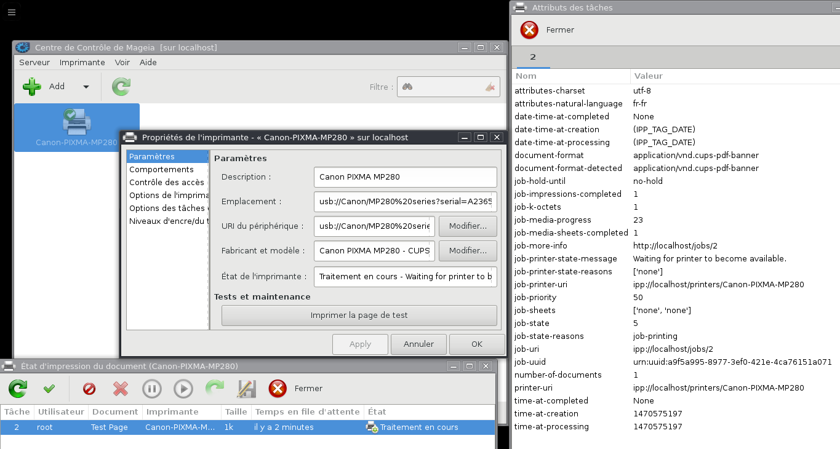Click the release (play) job icon

pos(183,389)
